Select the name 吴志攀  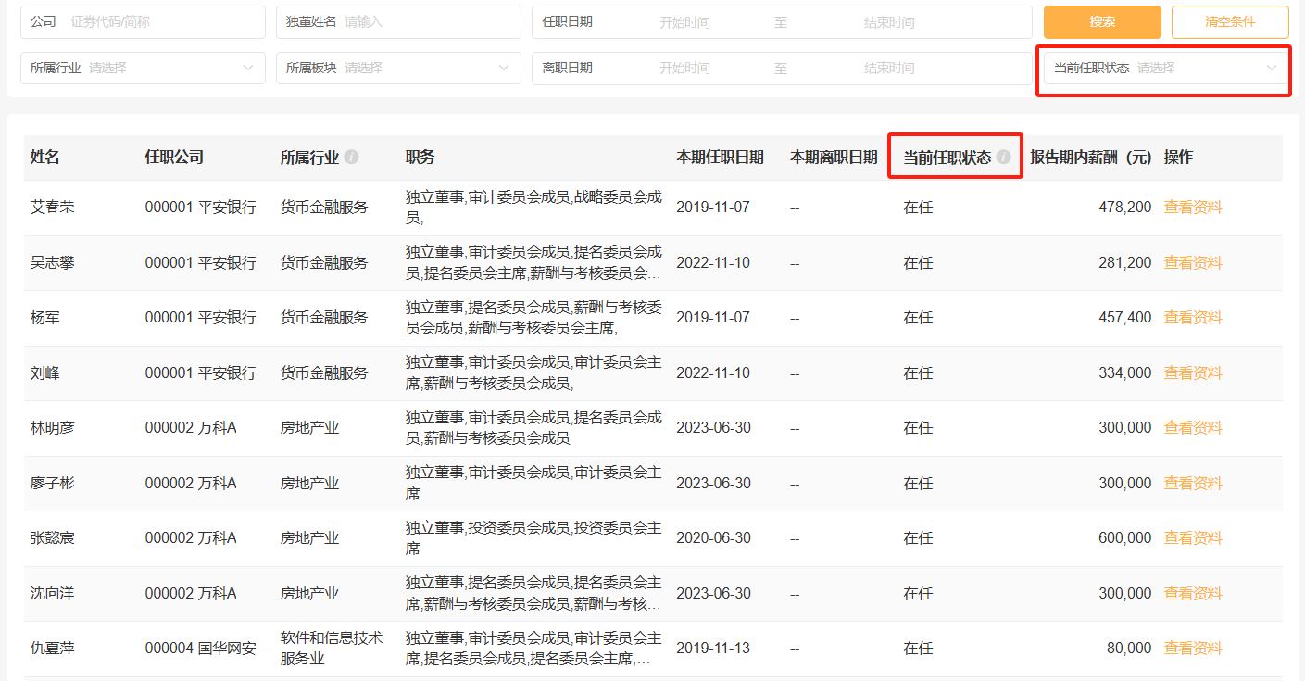click(x=53, y=263)
